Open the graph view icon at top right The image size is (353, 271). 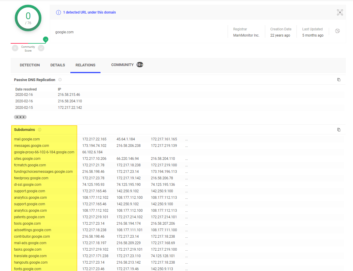[x=340, y=12]
